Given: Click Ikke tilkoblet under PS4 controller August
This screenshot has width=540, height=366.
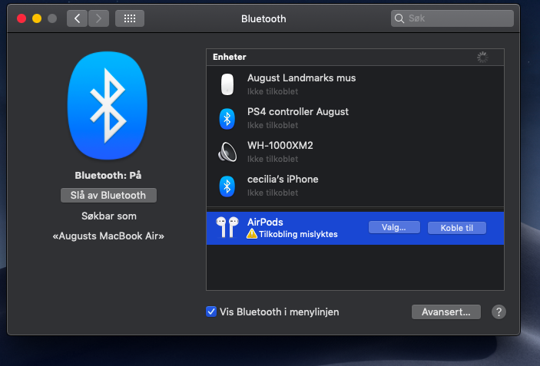Looking at the screenshot, I should tap(273, 125).
